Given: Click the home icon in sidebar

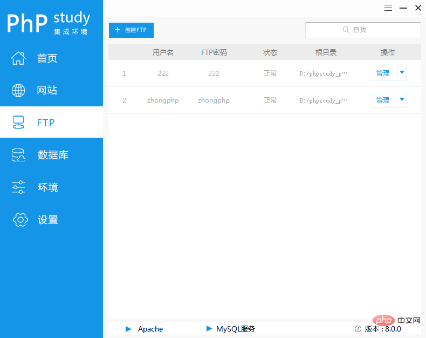Looking at the screenshot, I should coord(18,58).
